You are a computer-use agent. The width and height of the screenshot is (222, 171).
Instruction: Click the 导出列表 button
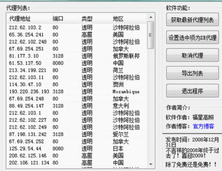coord(192,73)
